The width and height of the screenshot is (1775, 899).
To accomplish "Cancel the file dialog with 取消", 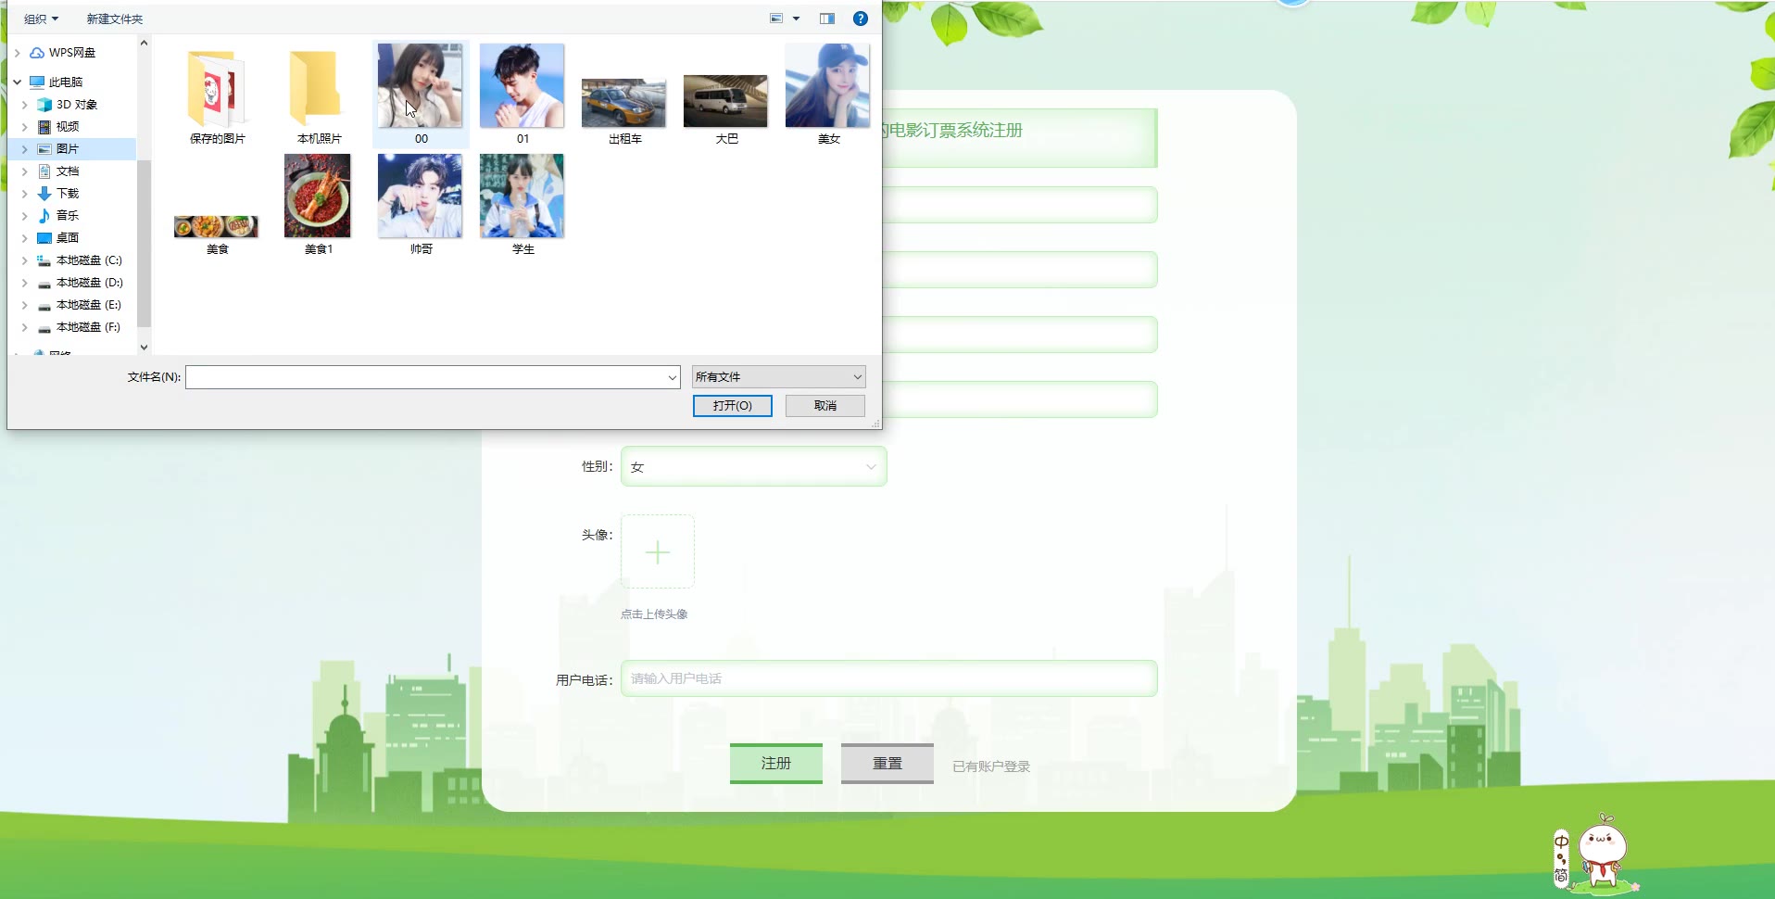I will 825,406.
